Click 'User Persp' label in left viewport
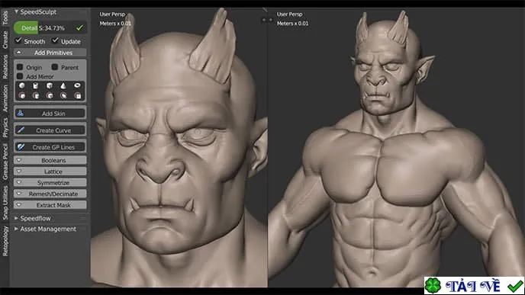 (x=112, y=14)
